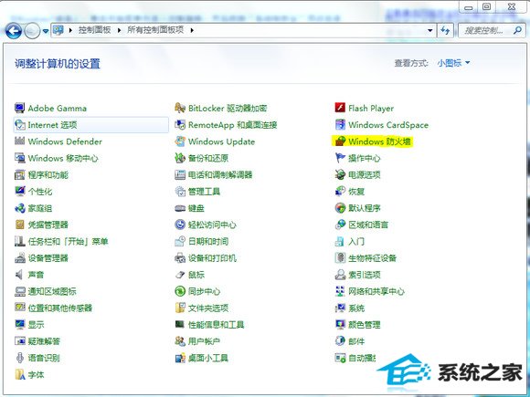Open 桌面小工具 link
The image size is (530, 397).
[x=208, y=358]
